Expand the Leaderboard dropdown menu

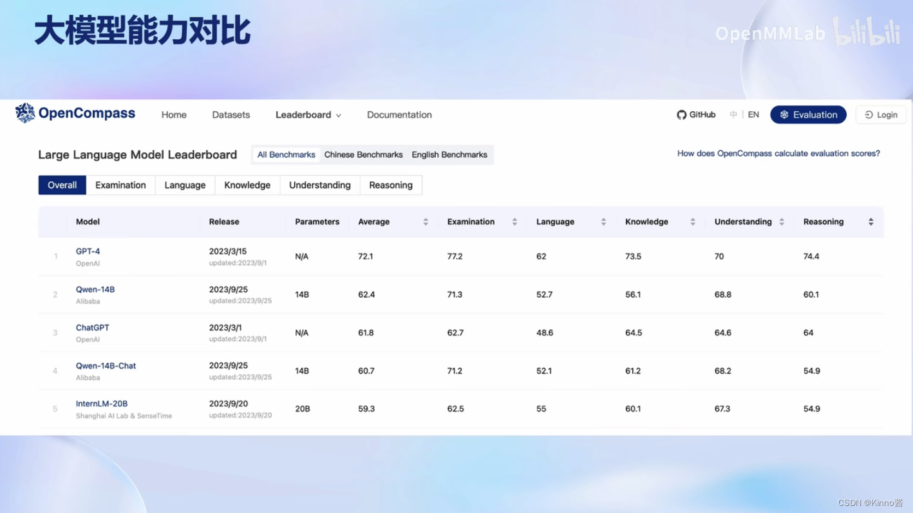click(308, 114)
